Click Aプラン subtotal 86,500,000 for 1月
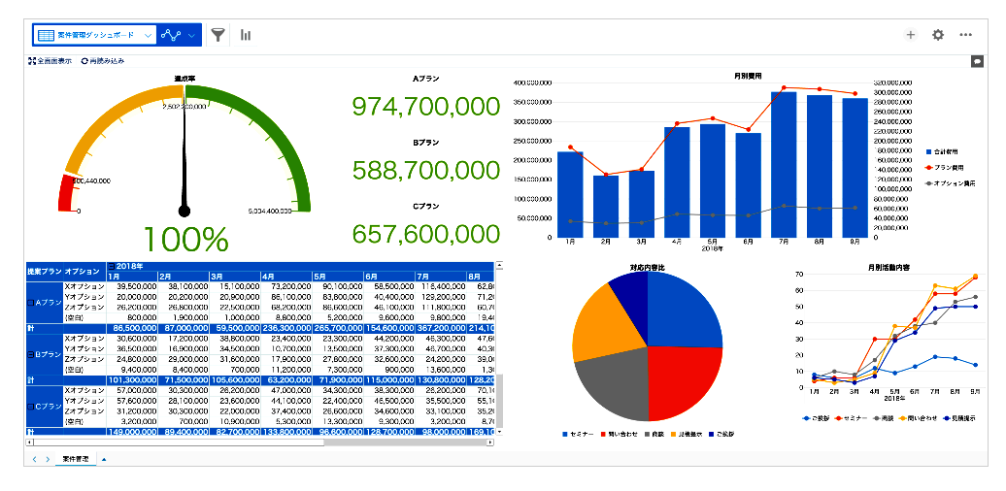The height and width of the screenshot is (491, 1006). tap(132, 328)
